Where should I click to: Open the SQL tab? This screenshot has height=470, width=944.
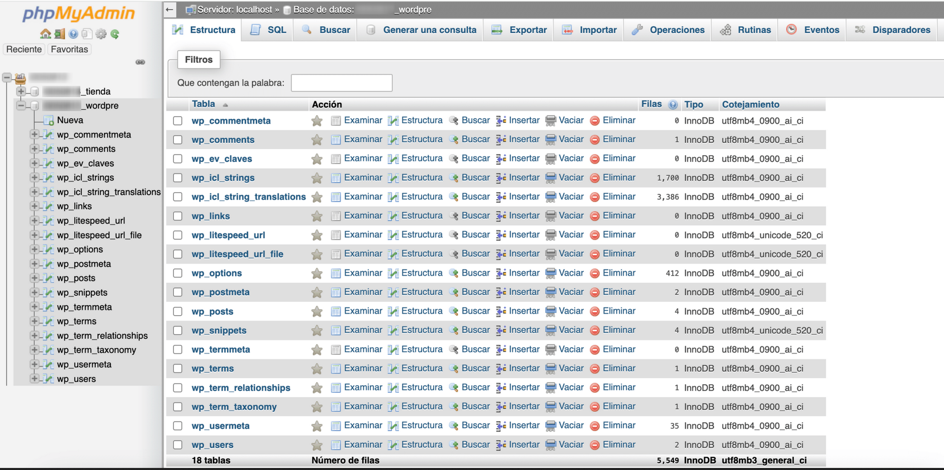coord(268,30)
